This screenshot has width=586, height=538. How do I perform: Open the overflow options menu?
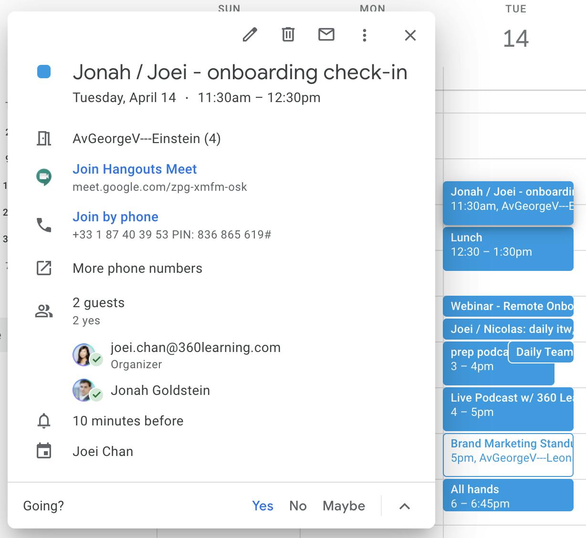click(365, 34)
